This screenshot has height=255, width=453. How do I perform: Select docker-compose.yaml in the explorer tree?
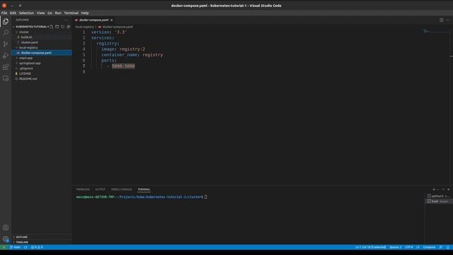point(36,52)
